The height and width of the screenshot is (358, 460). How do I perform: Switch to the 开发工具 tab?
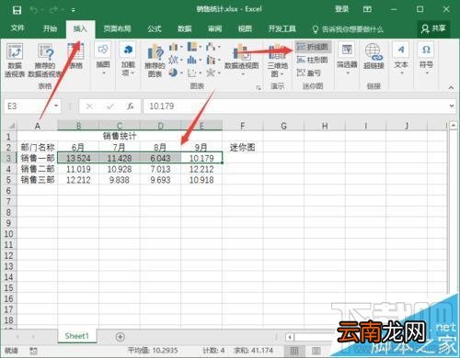point(282,28)
